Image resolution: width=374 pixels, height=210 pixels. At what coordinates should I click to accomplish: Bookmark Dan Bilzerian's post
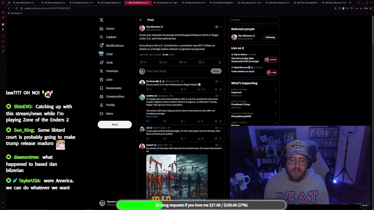(x=200, y=62)
